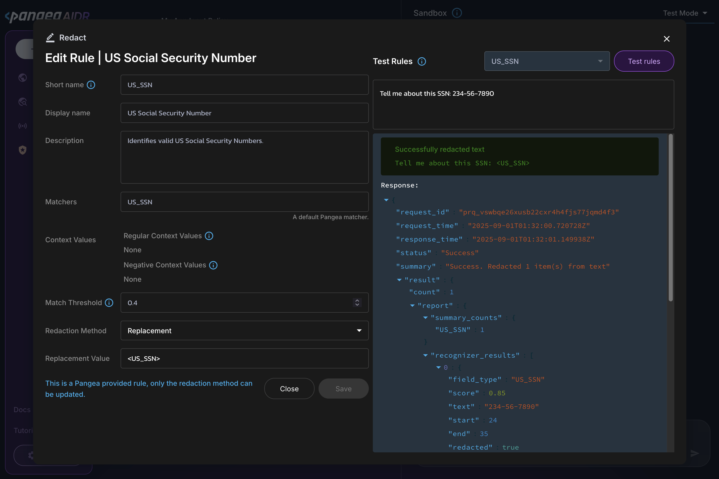Collapse the "summary_counts" JSON node
The width and height of the screenshot is (719, 479).
425,318
